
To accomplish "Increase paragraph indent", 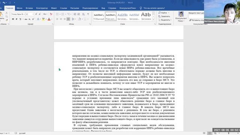I will point(79,14).
